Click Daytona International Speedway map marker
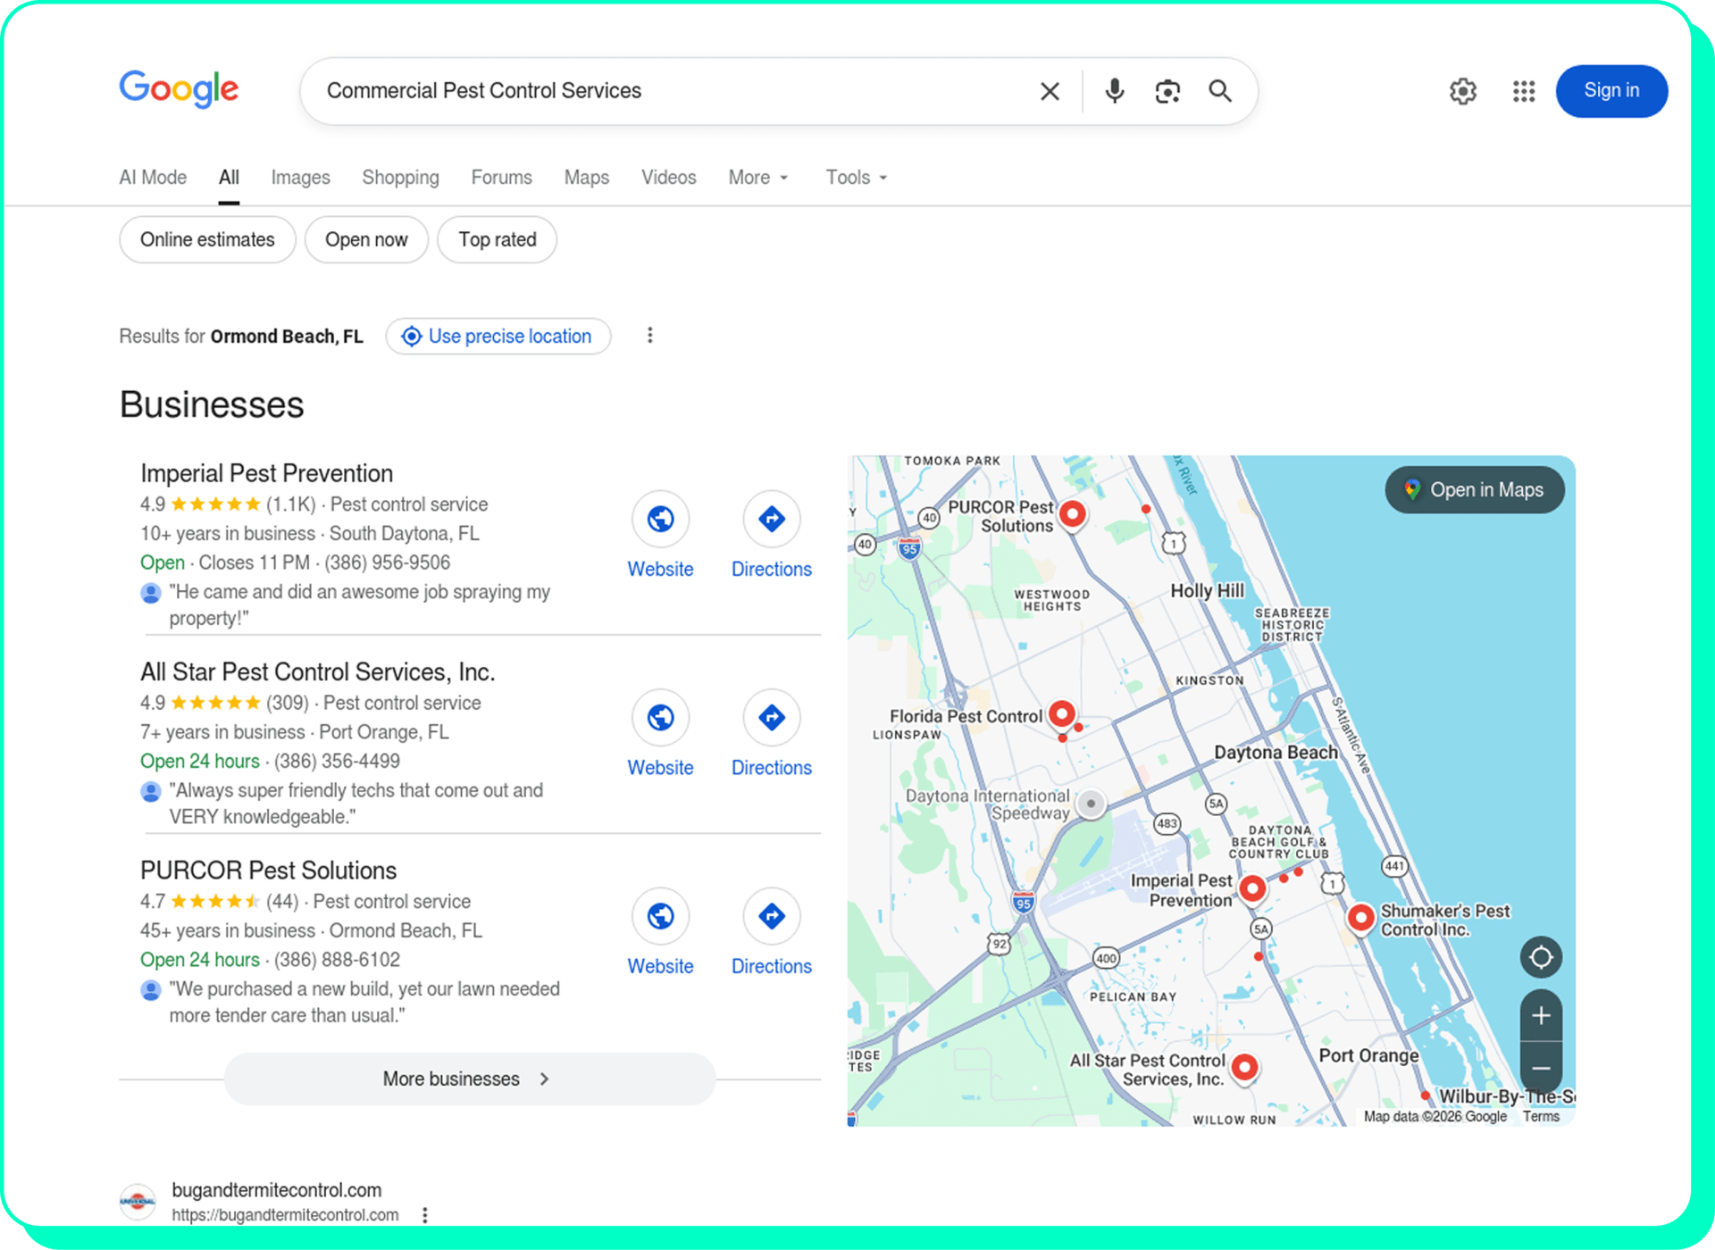This screenshot has height=1250, width=1715. pos(1091,804)
